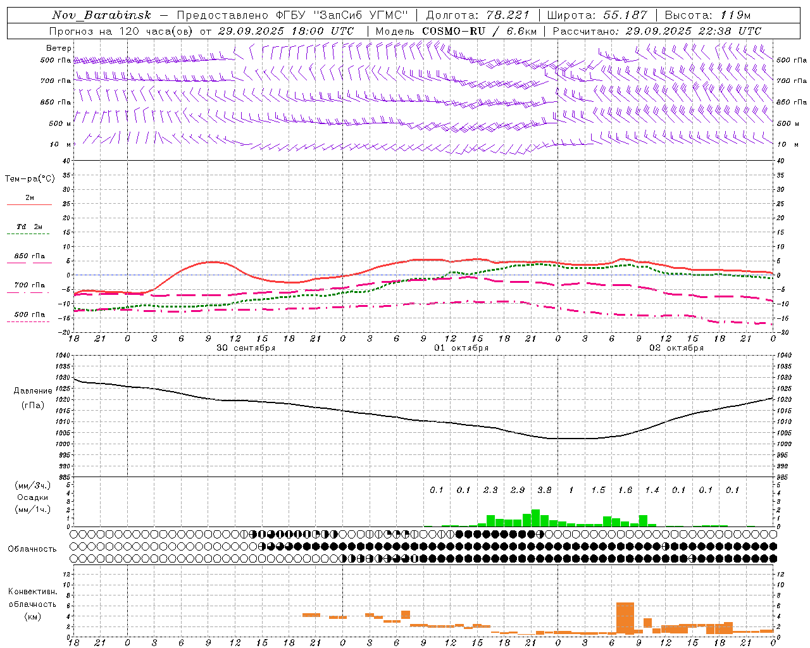This screenshot has height=648, width=810.
Task: Click the Высота: 119м value
Action: point(707,15)
